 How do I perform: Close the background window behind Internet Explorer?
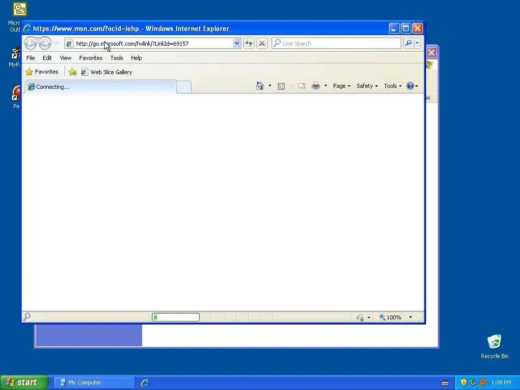click(x=432, y=52)
